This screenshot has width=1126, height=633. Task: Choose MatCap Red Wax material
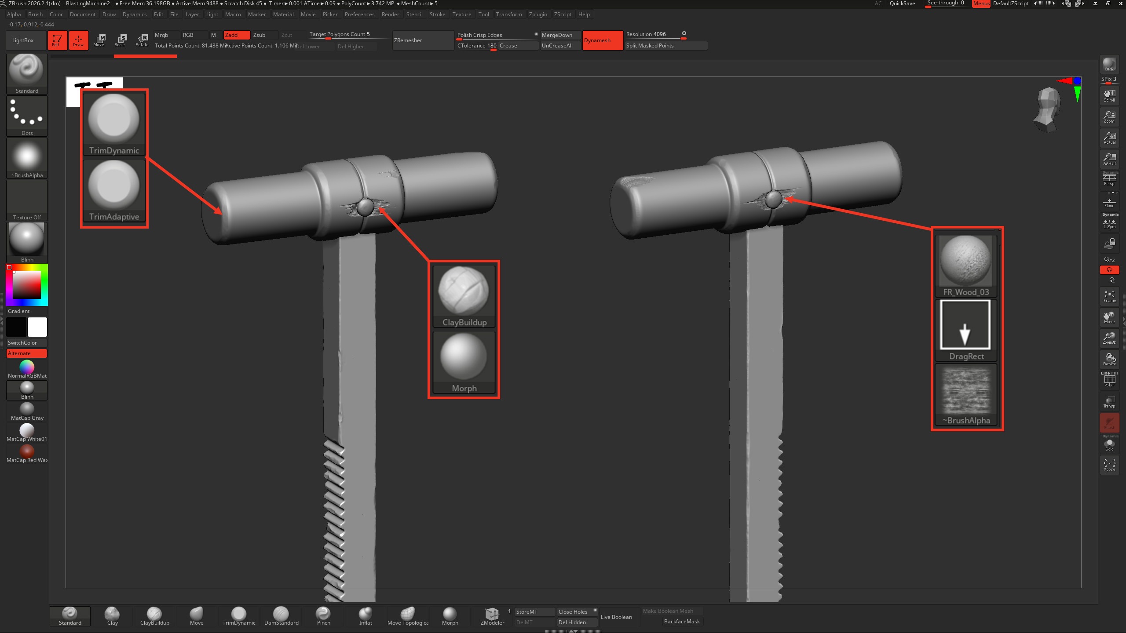click(x=27, y=454)
